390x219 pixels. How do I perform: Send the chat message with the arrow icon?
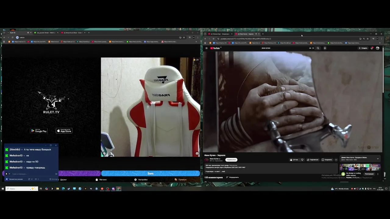tap(56, 174)
